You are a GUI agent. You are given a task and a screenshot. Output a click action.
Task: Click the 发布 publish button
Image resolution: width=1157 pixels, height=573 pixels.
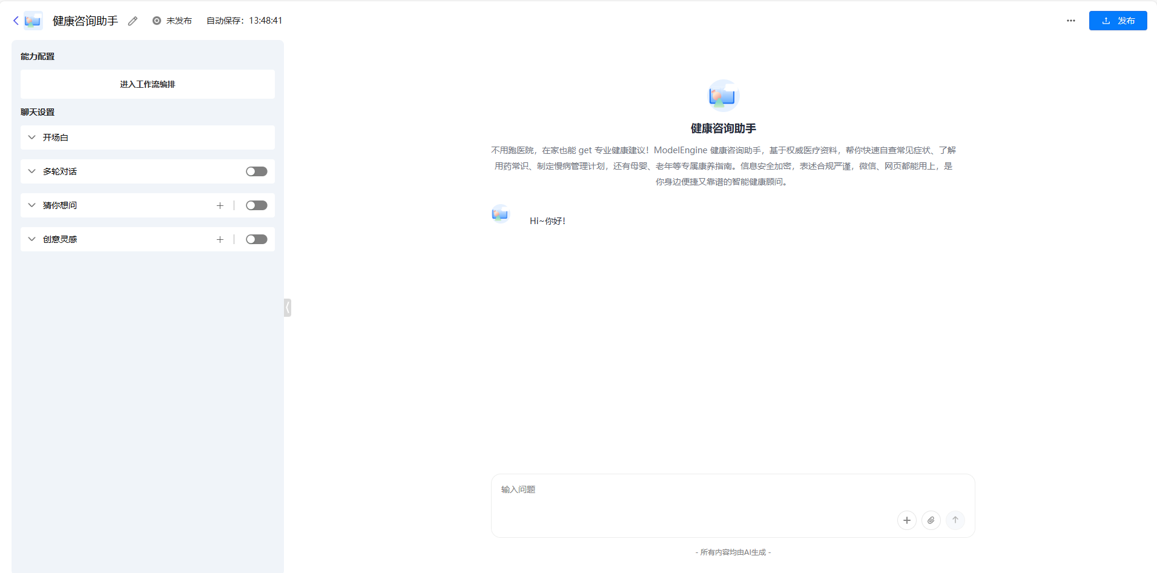[1118, 20]
